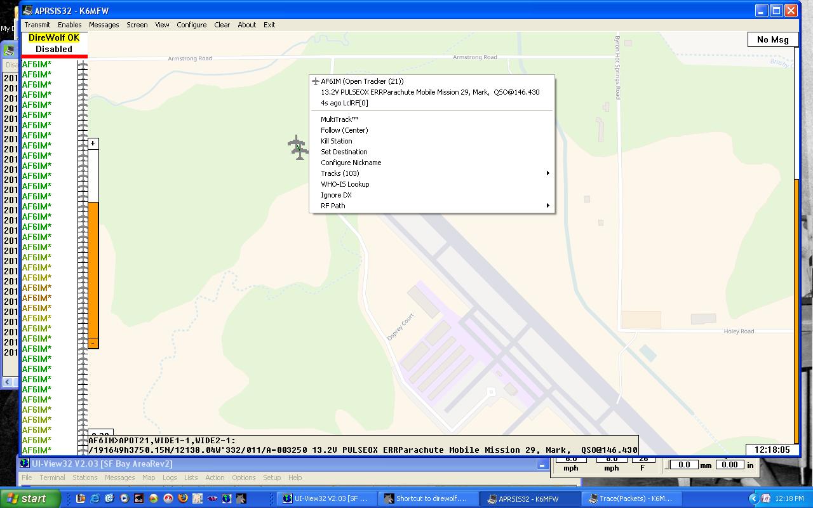Toggle Ignore DX for this station
The width and height of the screenshot is (813, 508).
[336, 195]
